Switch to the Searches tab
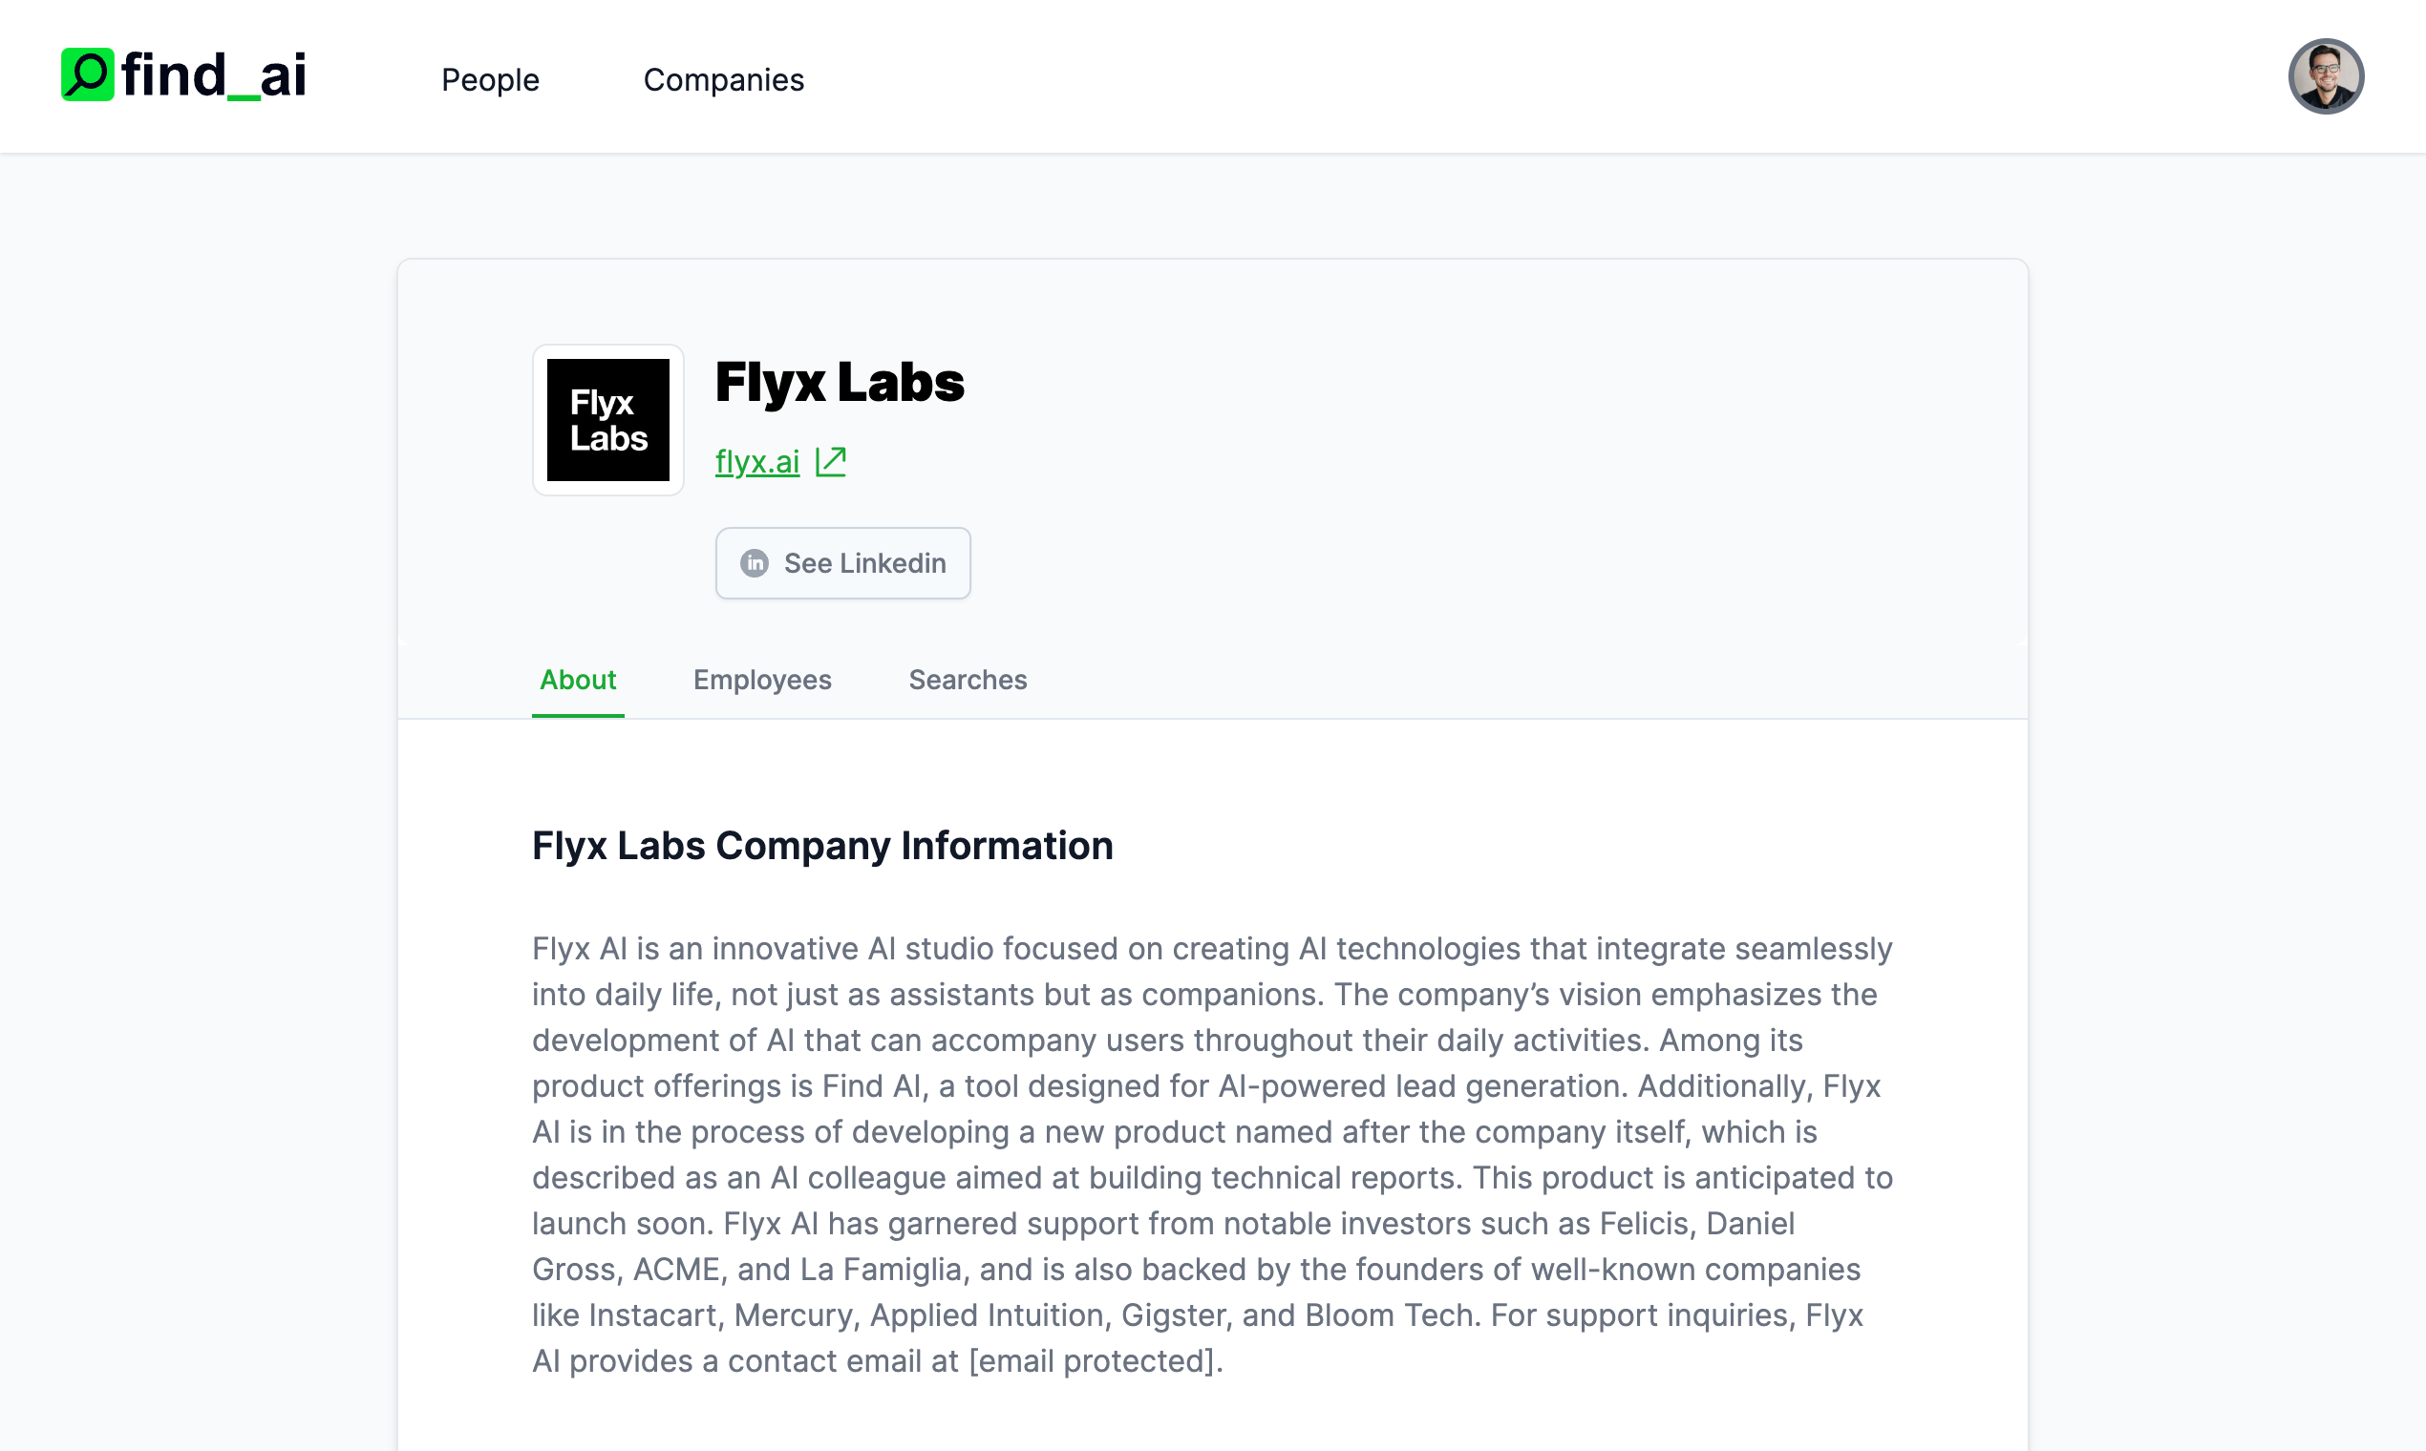Screen dimensions: 2426x1451 point(968,680)
